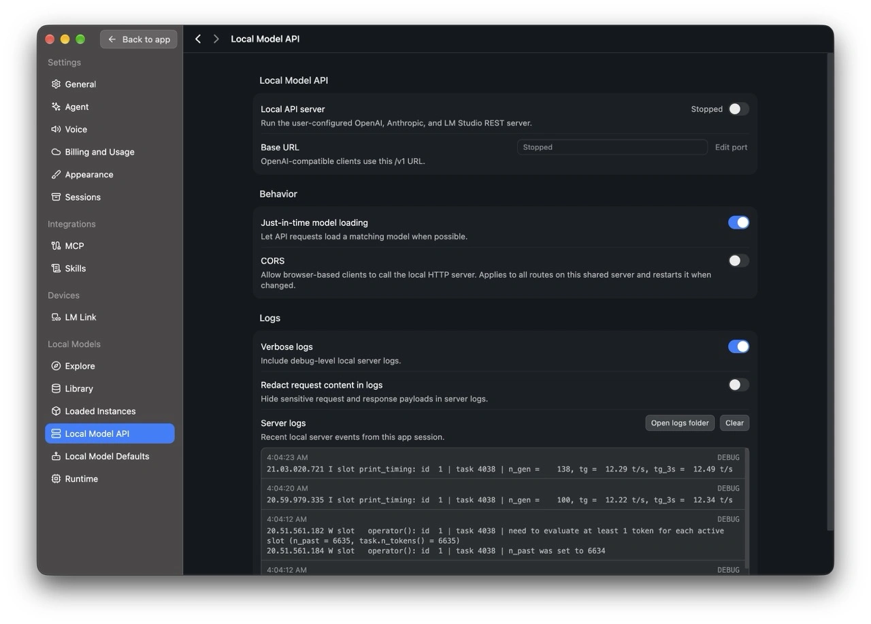Click the Base URL field showing Stopped

612,147
